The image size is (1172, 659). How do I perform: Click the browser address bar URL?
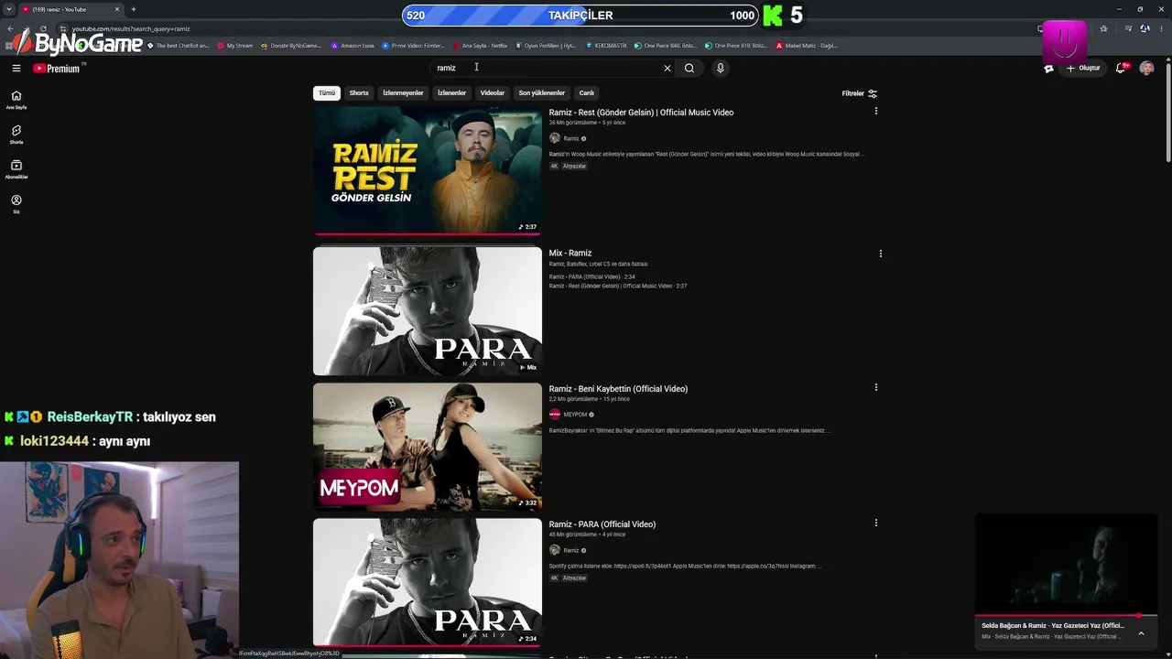coord(131,28)
